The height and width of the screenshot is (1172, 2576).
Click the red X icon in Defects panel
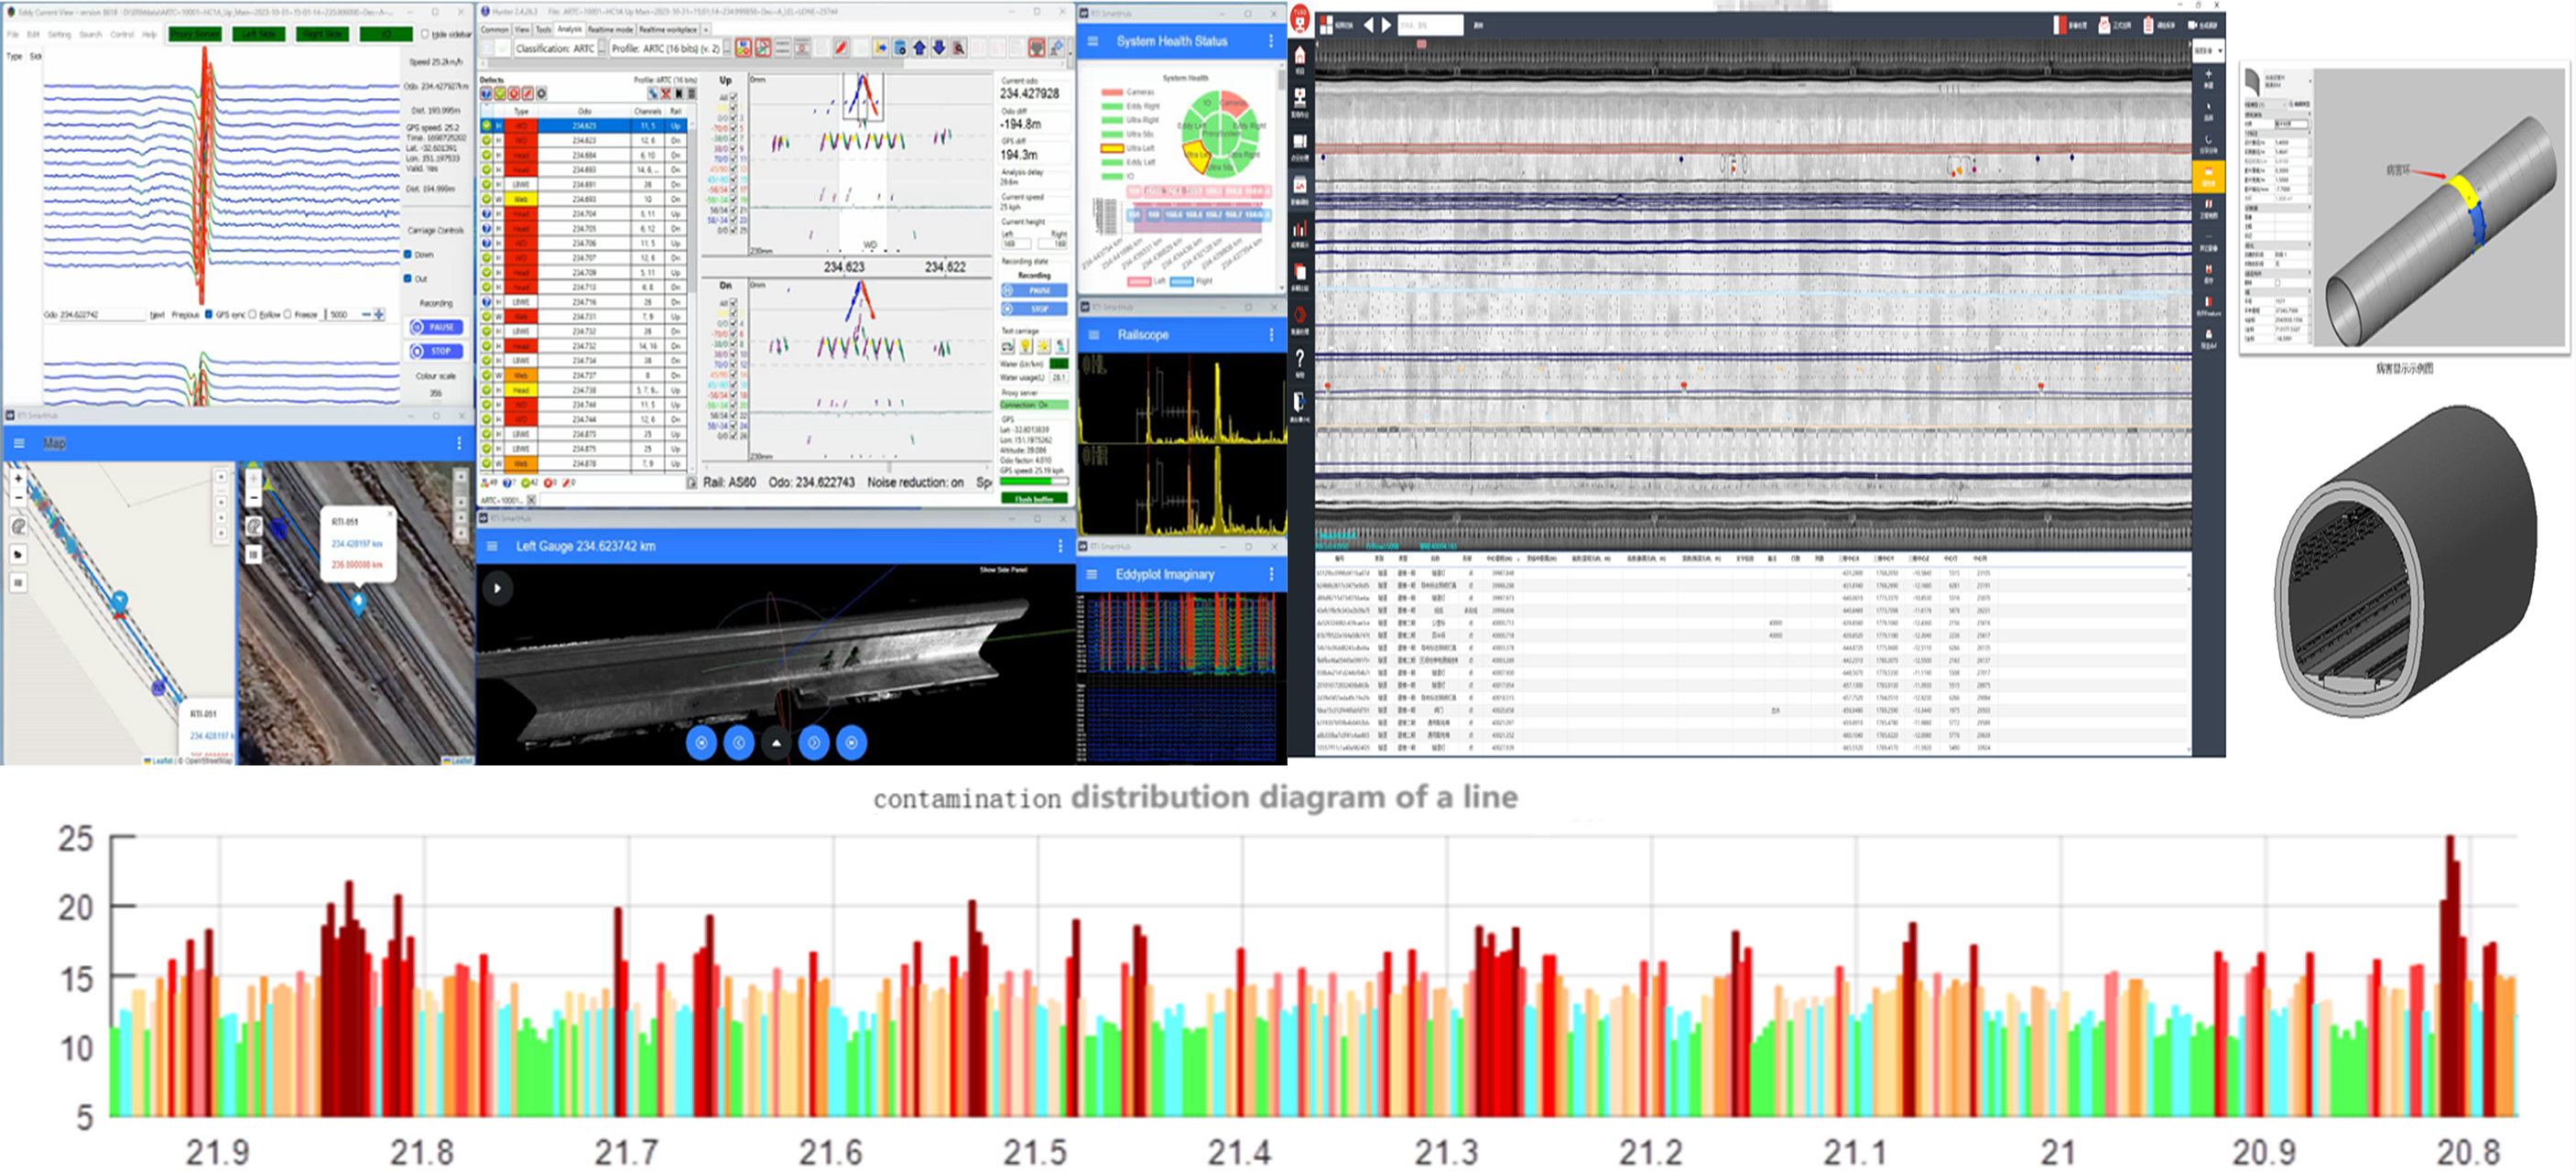[x=665, y=94]
